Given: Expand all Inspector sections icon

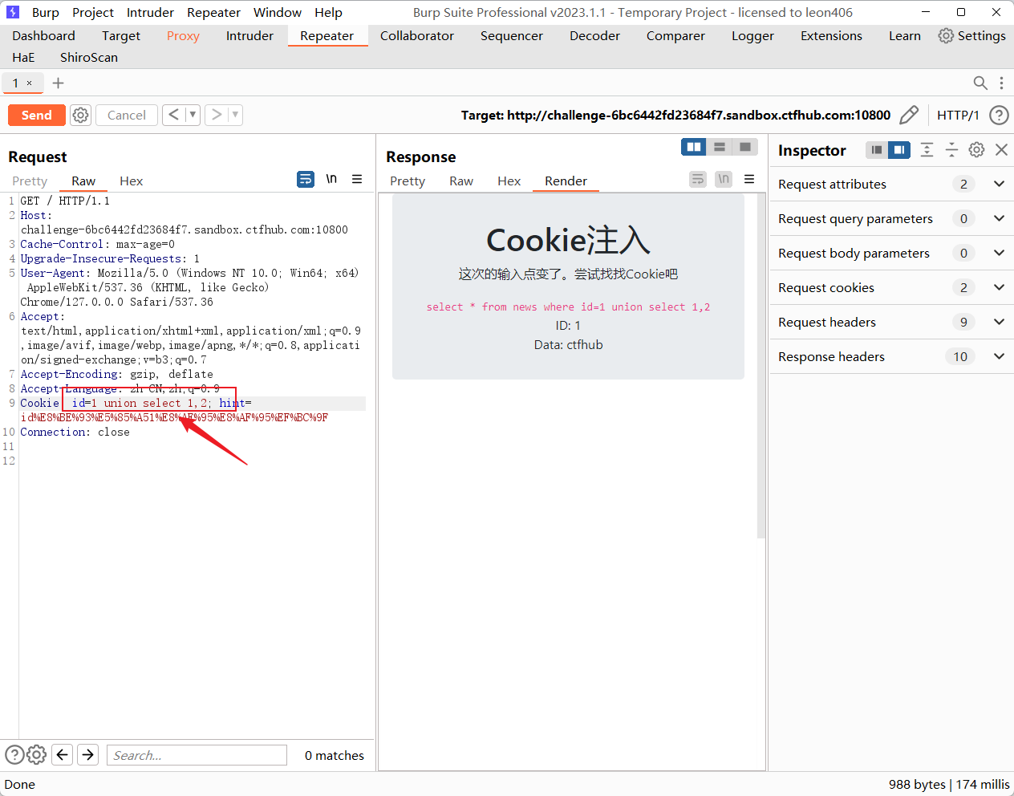Looking at the screenshot, I should pos(927,150).
